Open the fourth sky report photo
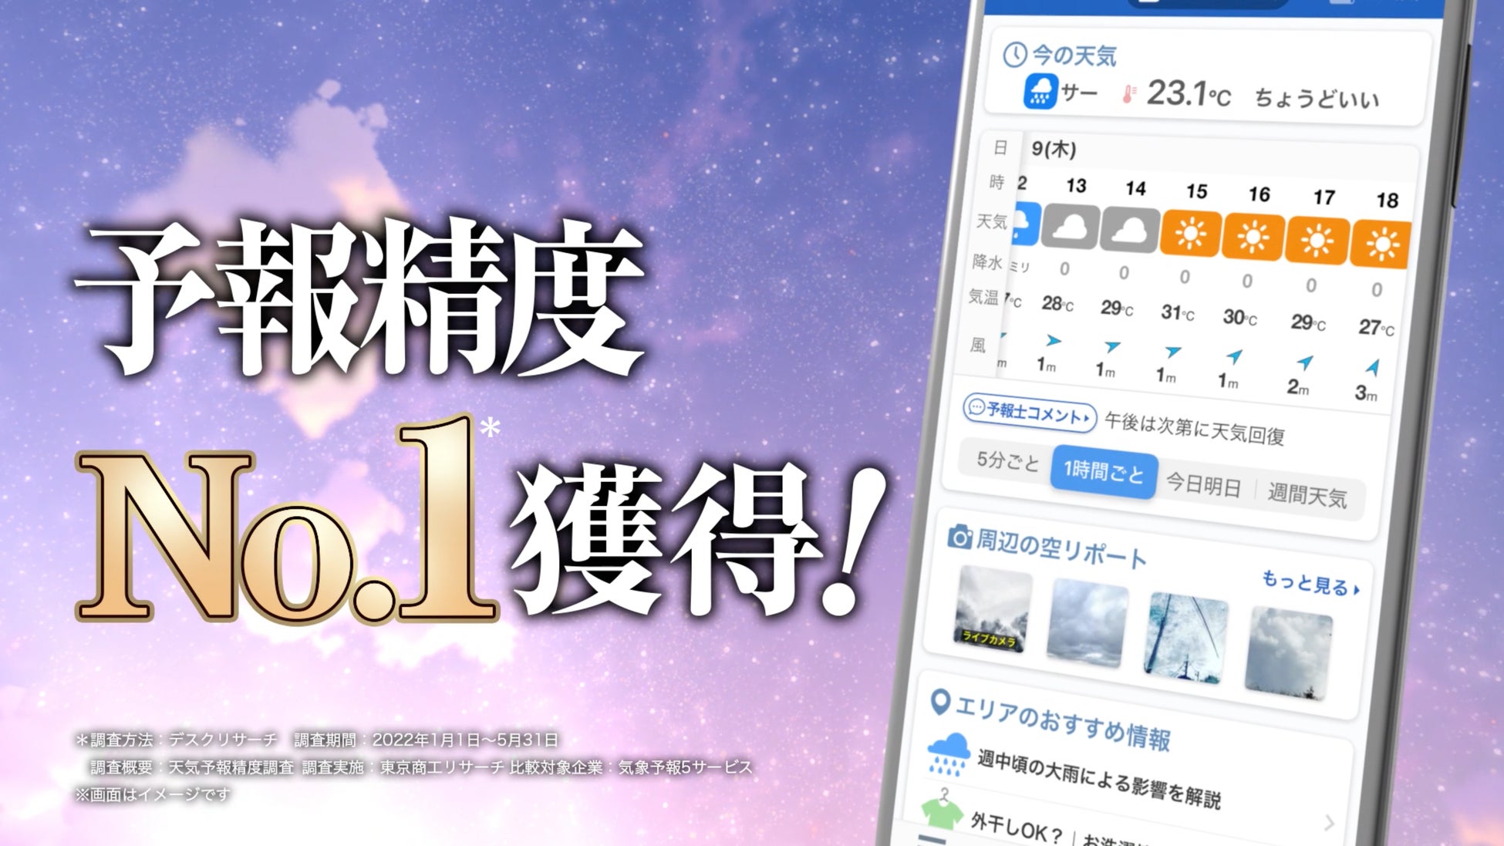This screenshot has width=1504, height=846. (1288, 652)
